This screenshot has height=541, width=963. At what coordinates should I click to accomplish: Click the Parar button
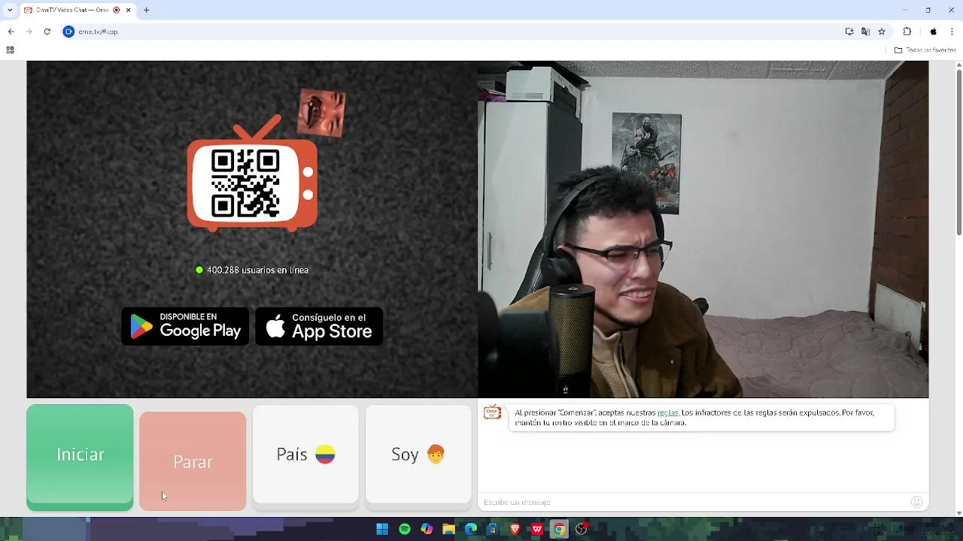coord(193,461)
